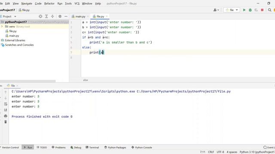Click file.py path link in console output
Screen dimensions: 275x154
183,91
